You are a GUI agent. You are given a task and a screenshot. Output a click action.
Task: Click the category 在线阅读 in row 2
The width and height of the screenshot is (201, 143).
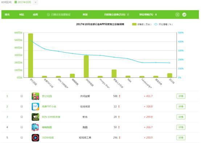[x=85, y=106]
